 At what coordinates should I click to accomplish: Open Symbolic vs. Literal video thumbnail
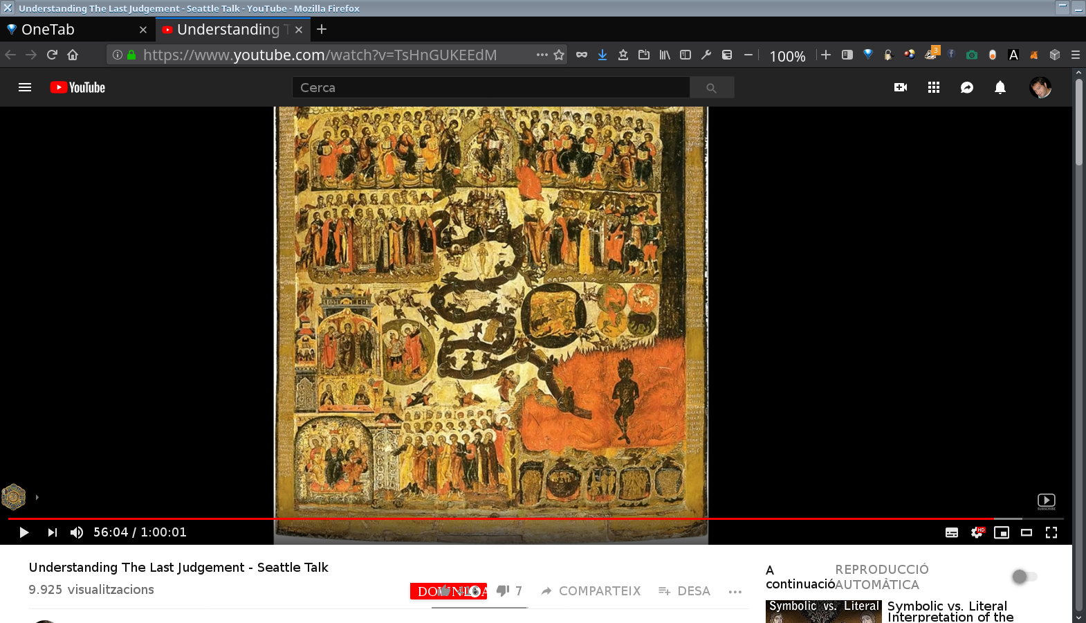click(x=824, y=611)
